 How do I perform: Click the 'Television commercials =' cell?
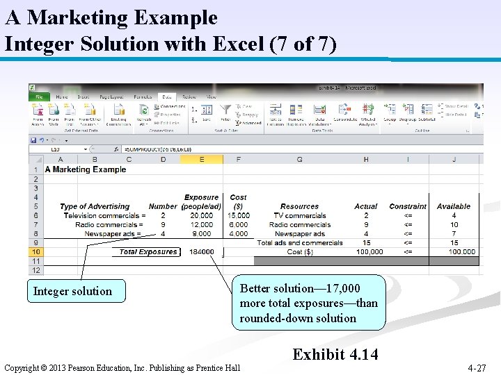click(104, 215)
